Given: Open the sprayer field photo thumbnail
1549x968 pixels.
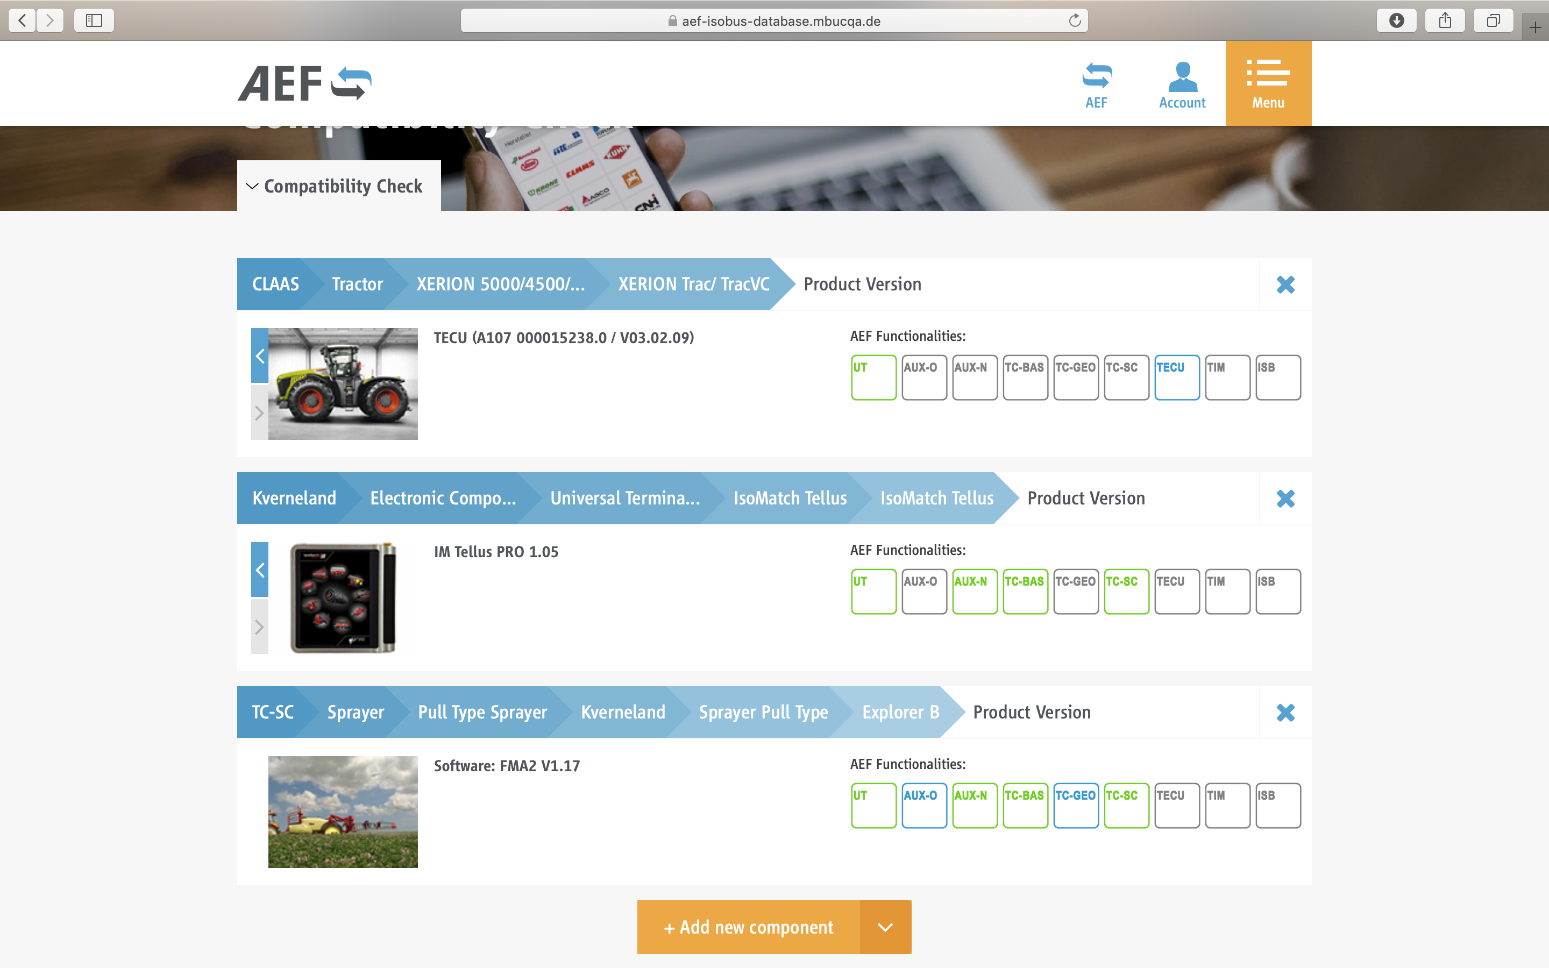Looking at the screenshot, I should 343,812.
